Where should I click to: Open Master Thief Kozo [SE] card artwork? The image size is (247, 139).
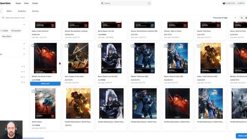[x=144, y=58]
